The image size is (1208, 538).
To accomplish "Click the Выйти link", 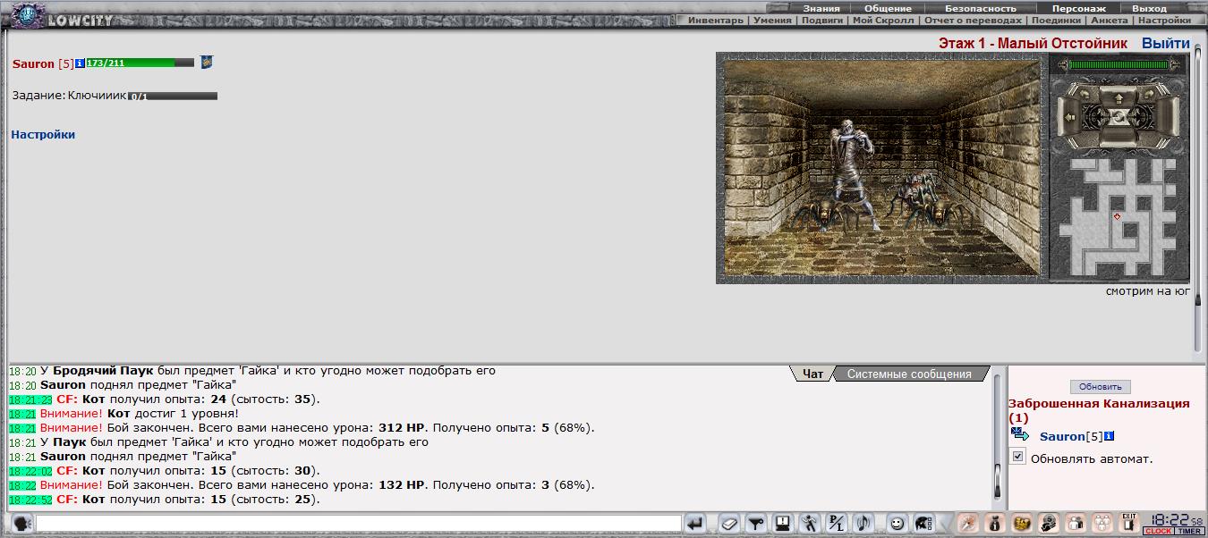I will click(x=1166, y=43).
